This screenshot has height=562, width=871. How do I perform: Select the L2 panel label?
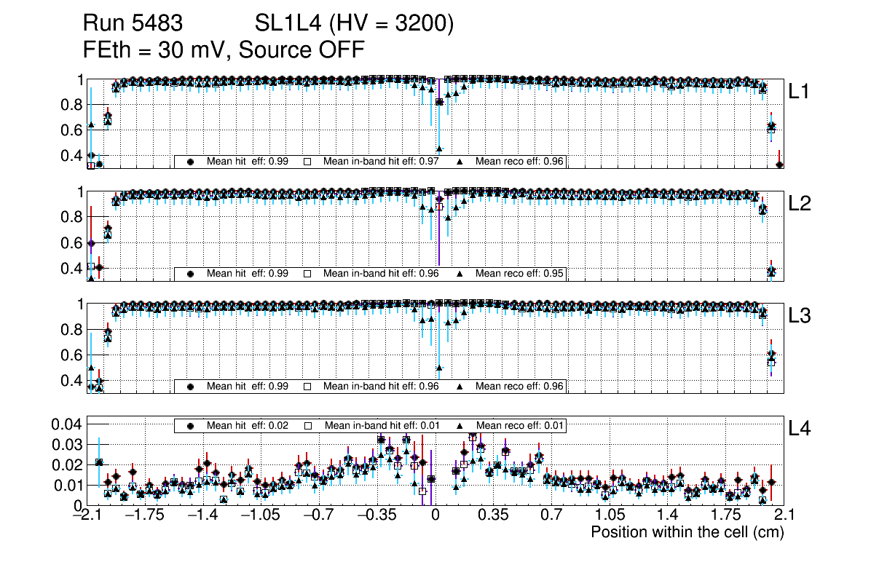tap(800, 204)
